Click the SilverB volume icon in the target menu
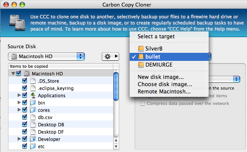 point(141,49)
